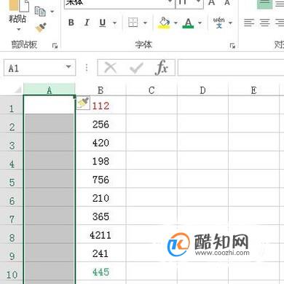
Task: Click cell containing 420
Action: [x=100, y=142]
